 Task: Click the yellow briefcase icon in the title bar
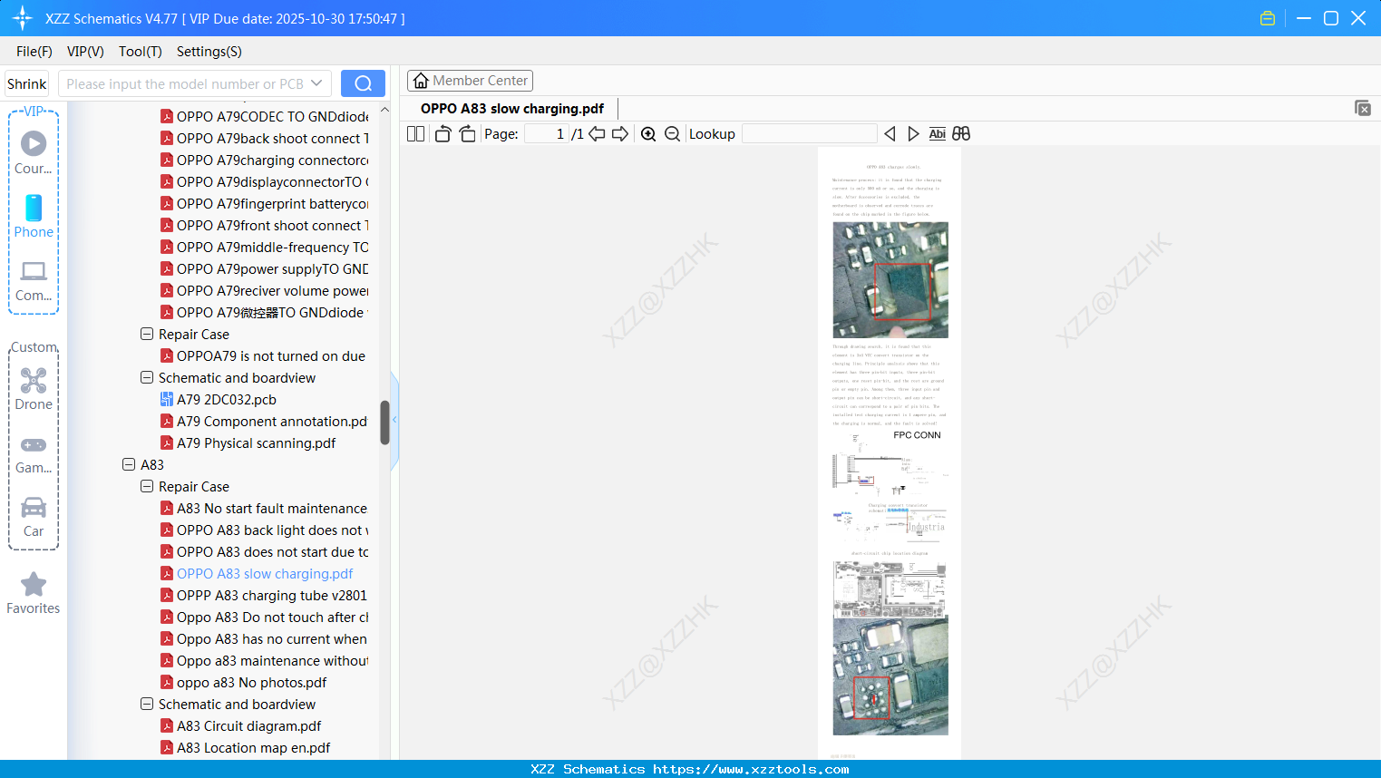[1268, 18]
